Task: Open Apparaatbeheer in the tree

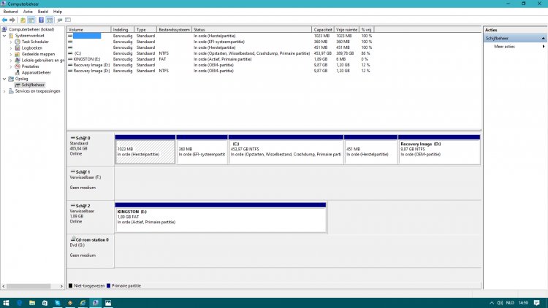Action: (36, 72)
